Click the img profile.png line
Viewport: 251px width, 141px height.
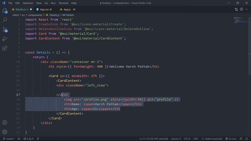point(121,99)
